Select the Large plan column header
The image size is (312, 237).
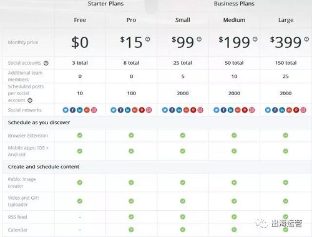[x=286, y=20]
